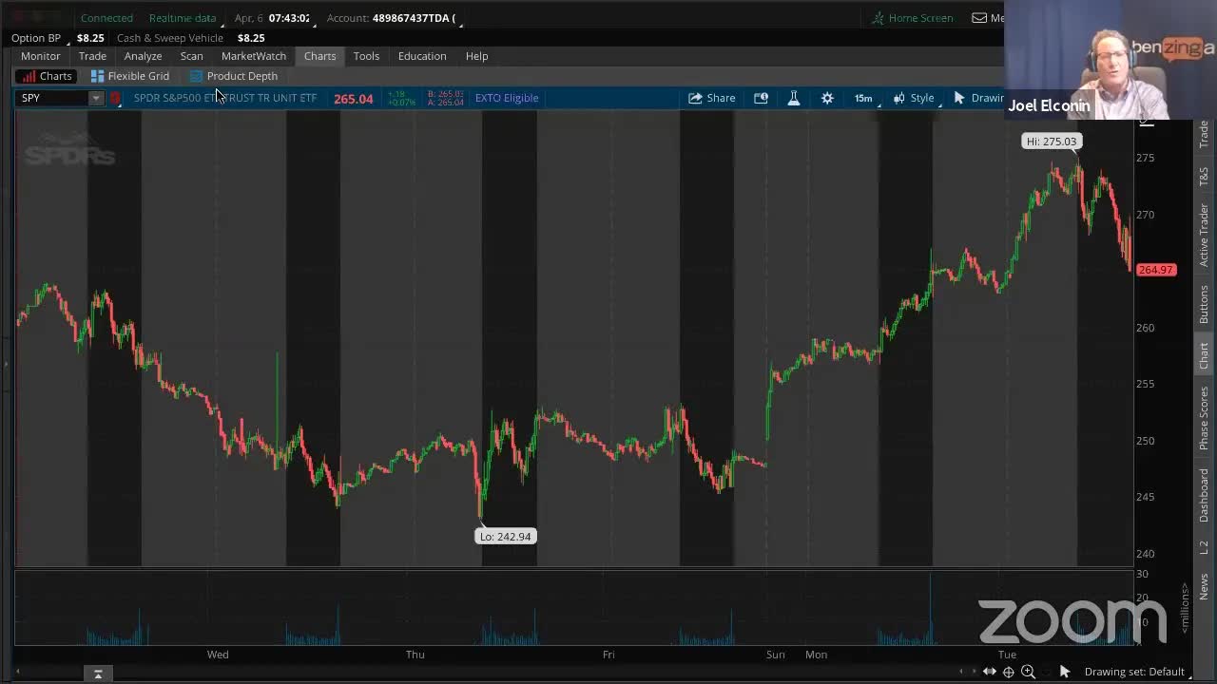Click the Product Depth icon
The image size is (1217, 684).
[197, 76]
